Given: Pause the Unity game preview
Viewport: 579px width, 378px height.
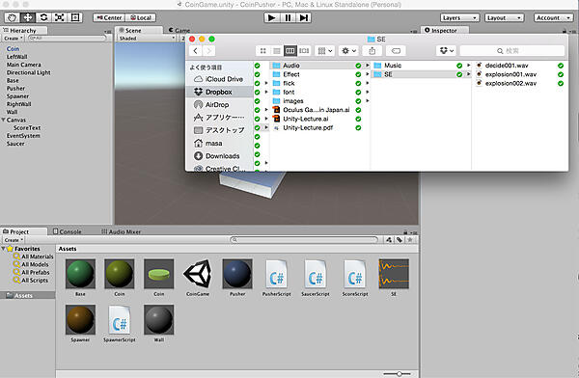Looking at the screenshot, I should tap(288, 17).
